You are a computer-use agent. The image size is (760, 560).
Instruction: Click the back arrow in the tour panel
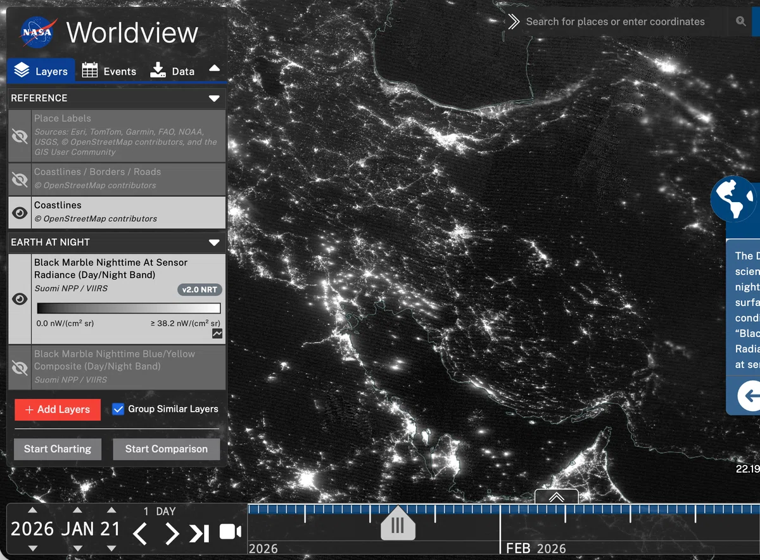[751, 397]
